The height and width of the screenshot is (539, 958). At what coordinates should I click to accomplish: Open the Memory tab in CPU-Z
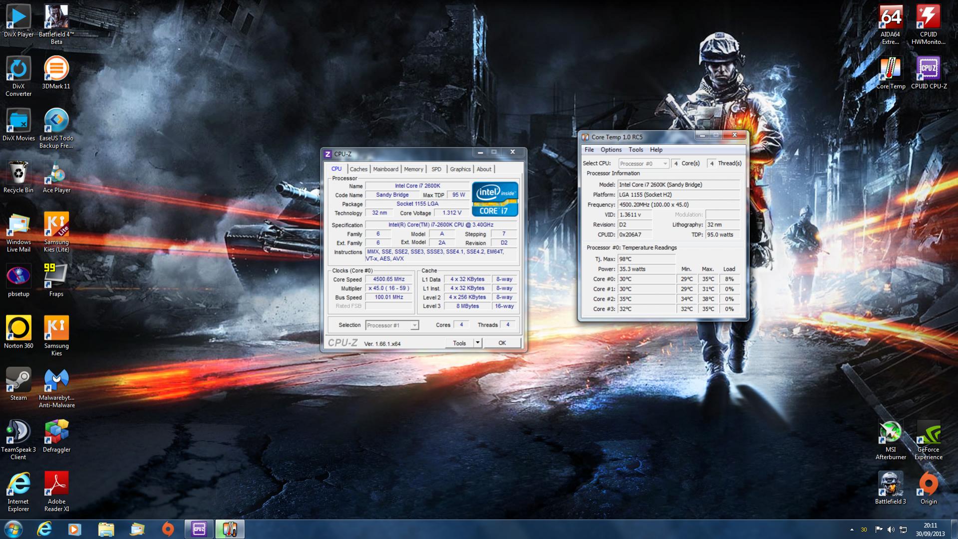point(413,169)
